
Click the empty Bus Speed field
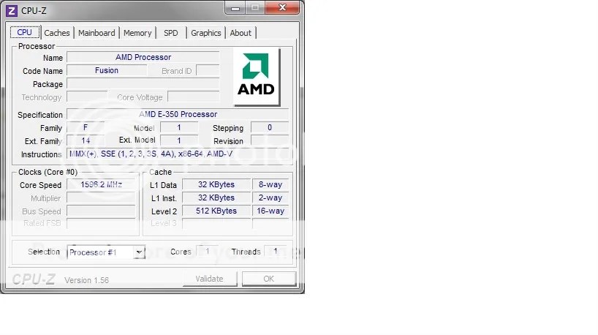coord(101,211)
